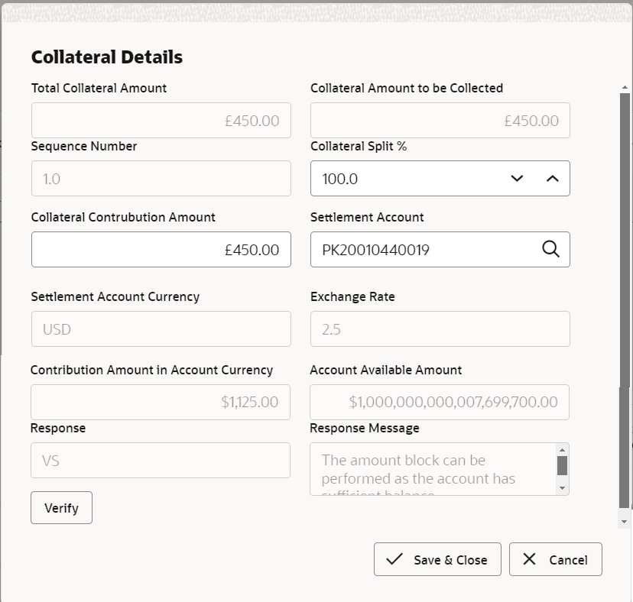Click the Sequence Number field
The height and width of the screenshot is (602, 633).
tap(161, 179)
